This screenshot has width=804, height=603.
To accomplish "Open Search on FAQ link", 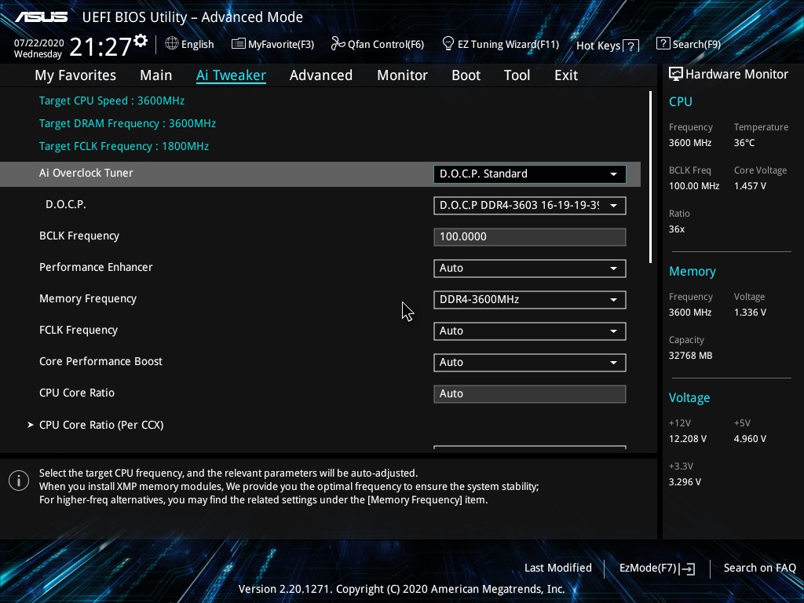I will pos(759,568).
